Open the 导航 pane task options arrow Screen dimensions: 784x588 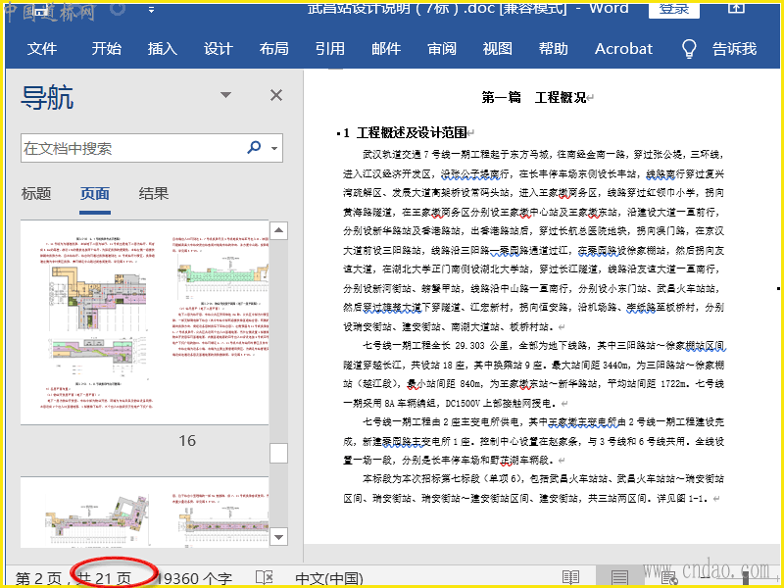(226, 95)
